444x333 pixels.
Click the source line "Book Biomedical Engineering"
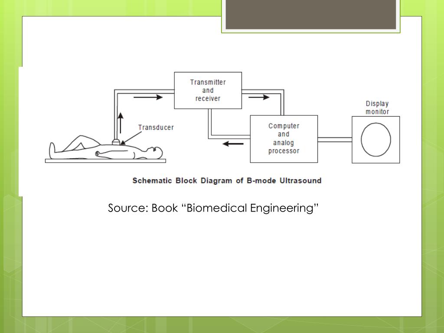point(213,208)
